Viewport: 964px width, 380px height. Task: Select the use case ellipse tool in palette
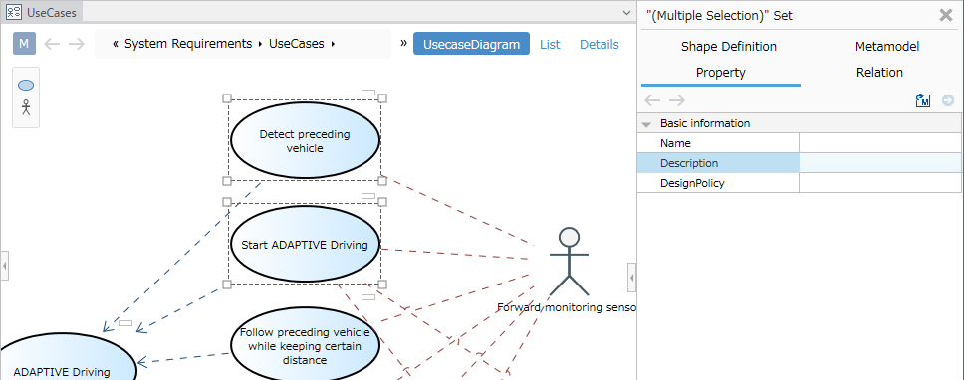click(x=26, y=86)
